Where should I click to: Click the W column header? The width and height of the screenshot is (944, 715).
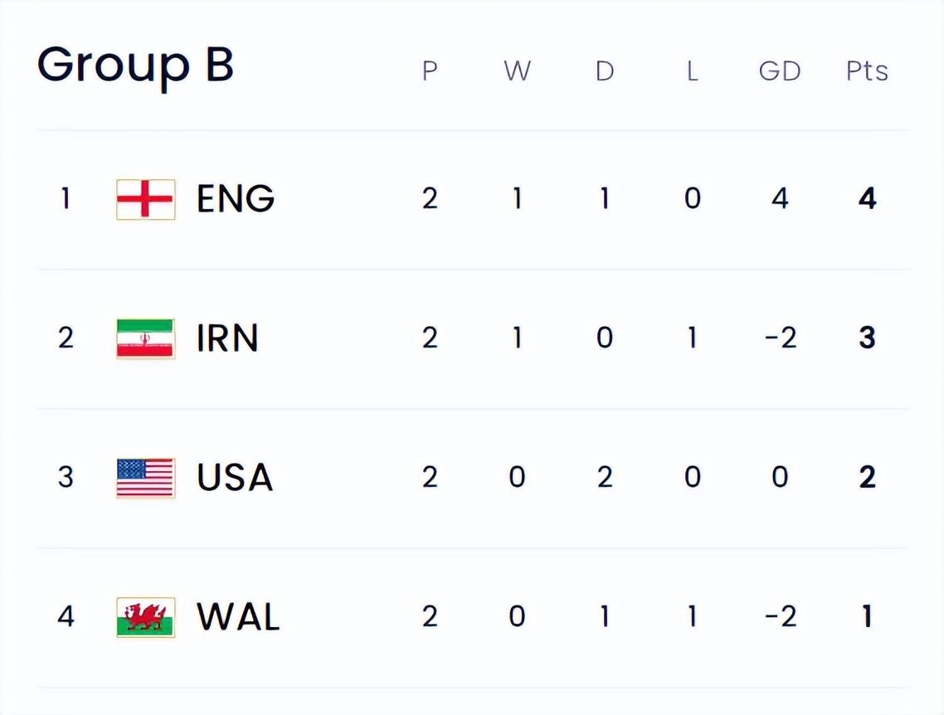(x=517, y=71)
